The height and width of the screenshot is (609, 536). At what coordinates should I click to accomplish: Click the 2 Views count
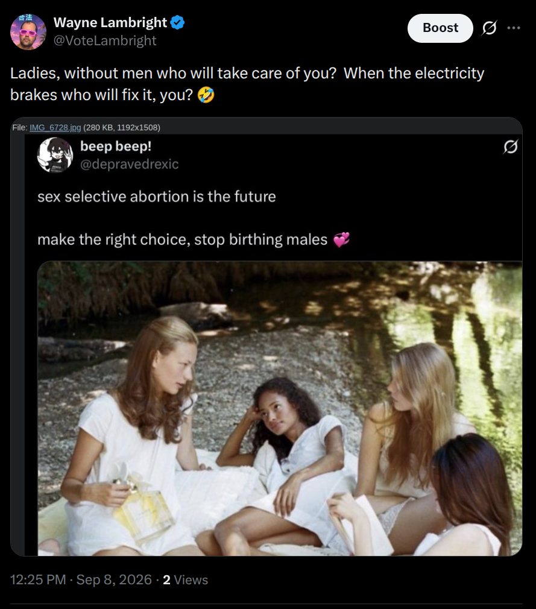coord(185,579)
